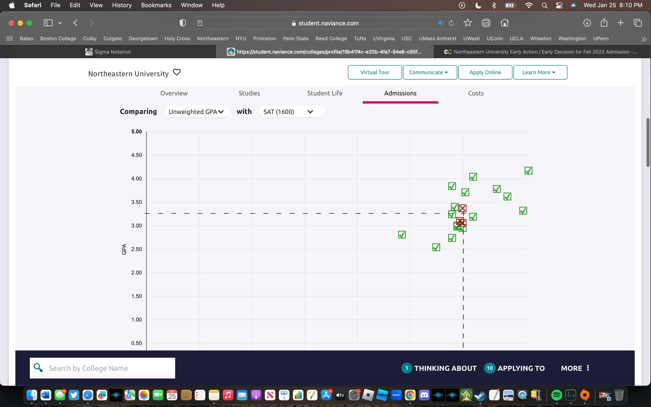Click the Wi-Fi icon in menu bar
The height and width of the screenshot is (407, 651).
tap(529, 5)
